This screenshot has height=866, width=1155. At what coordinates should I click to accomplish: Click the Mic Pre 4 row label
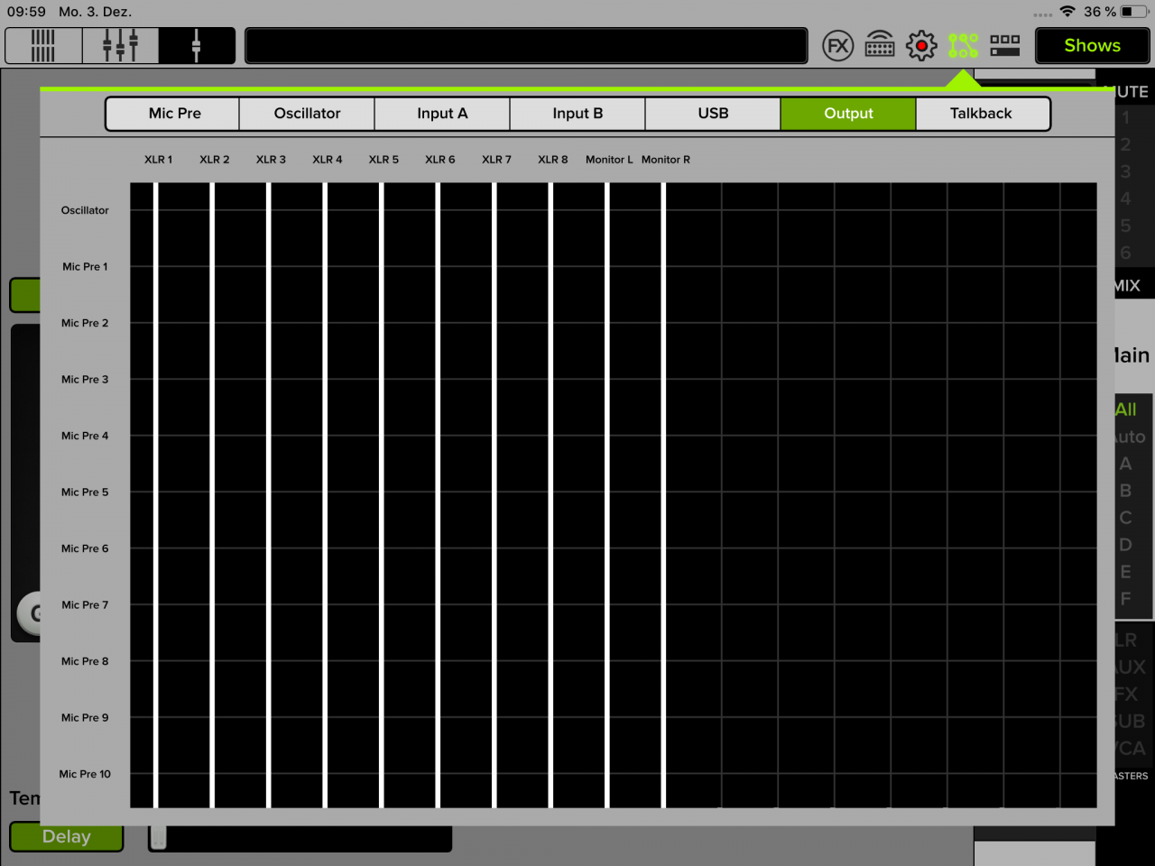(x=85, y=436)
